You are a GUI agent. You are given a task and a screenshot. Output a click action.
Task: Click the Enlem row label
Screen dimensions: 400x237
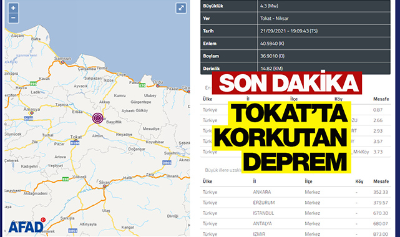click(210, 43)
